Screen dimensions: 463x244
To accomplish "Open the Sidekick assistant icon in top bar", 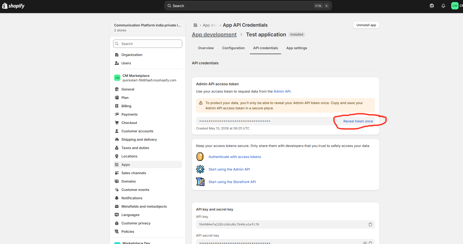I will 432,6.
